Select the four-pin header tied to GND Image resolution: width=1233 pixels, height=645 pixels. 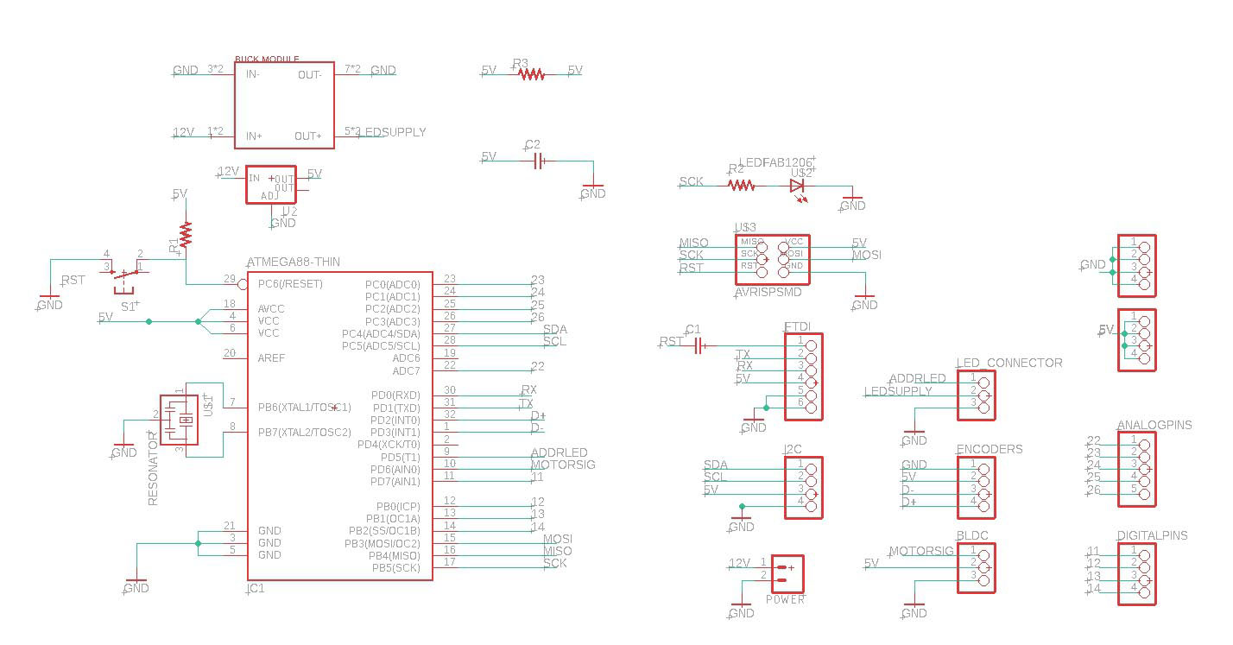pyautogui.click(x=1136, y=265)
